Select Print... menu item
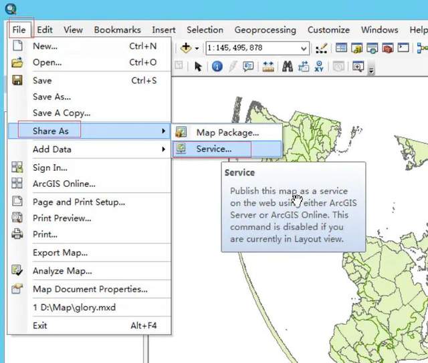The width and height of the screenshot is (428, 363). click(x=89, y=234)
